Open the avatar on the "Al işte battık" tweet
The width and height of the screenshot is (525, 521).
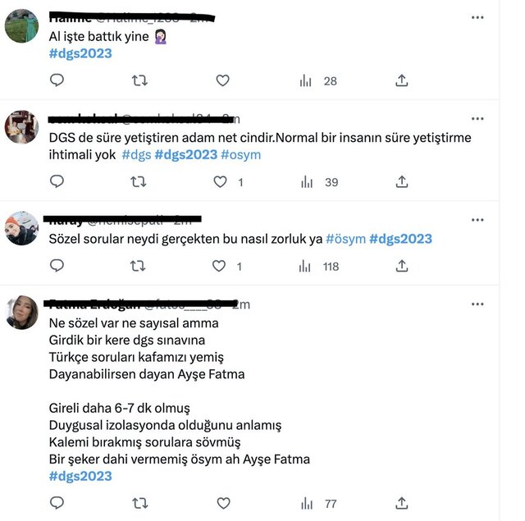coord(22,26)
